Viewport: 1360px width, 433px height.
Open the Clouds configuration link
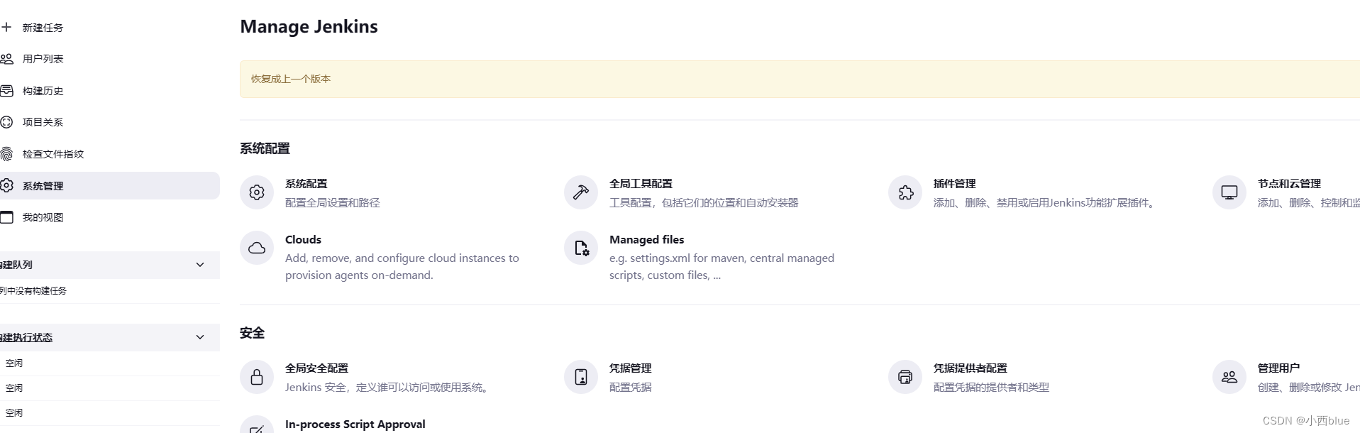click(x=303, y=240)
